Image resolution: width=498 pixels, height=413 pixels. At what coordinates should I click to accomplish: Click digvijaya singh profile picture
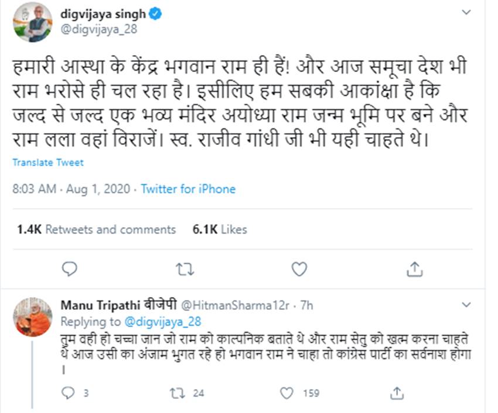pyautogui.click(x=32, y=23)
